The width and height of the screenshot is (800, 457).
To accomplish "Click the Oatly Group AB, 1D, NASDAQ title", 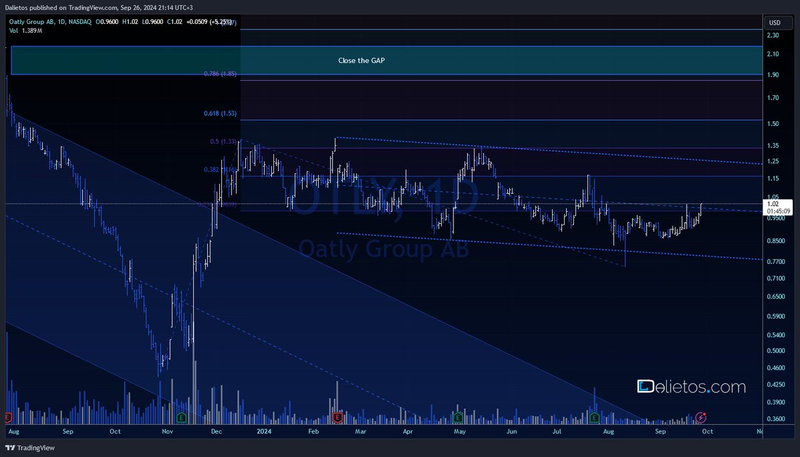I will 50,22.
